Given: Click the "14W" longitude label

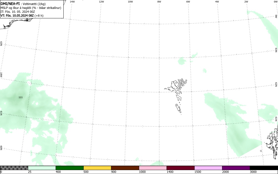Looking at the screenshot, I should (x=72, y=2).
